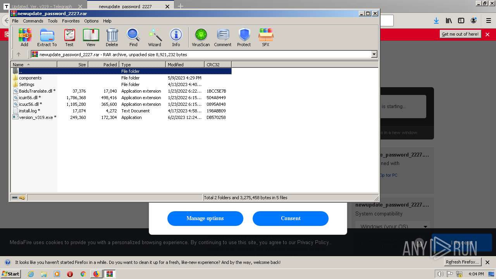
Task: Expand the archive path dropdown
Action: tap(374, 55)
